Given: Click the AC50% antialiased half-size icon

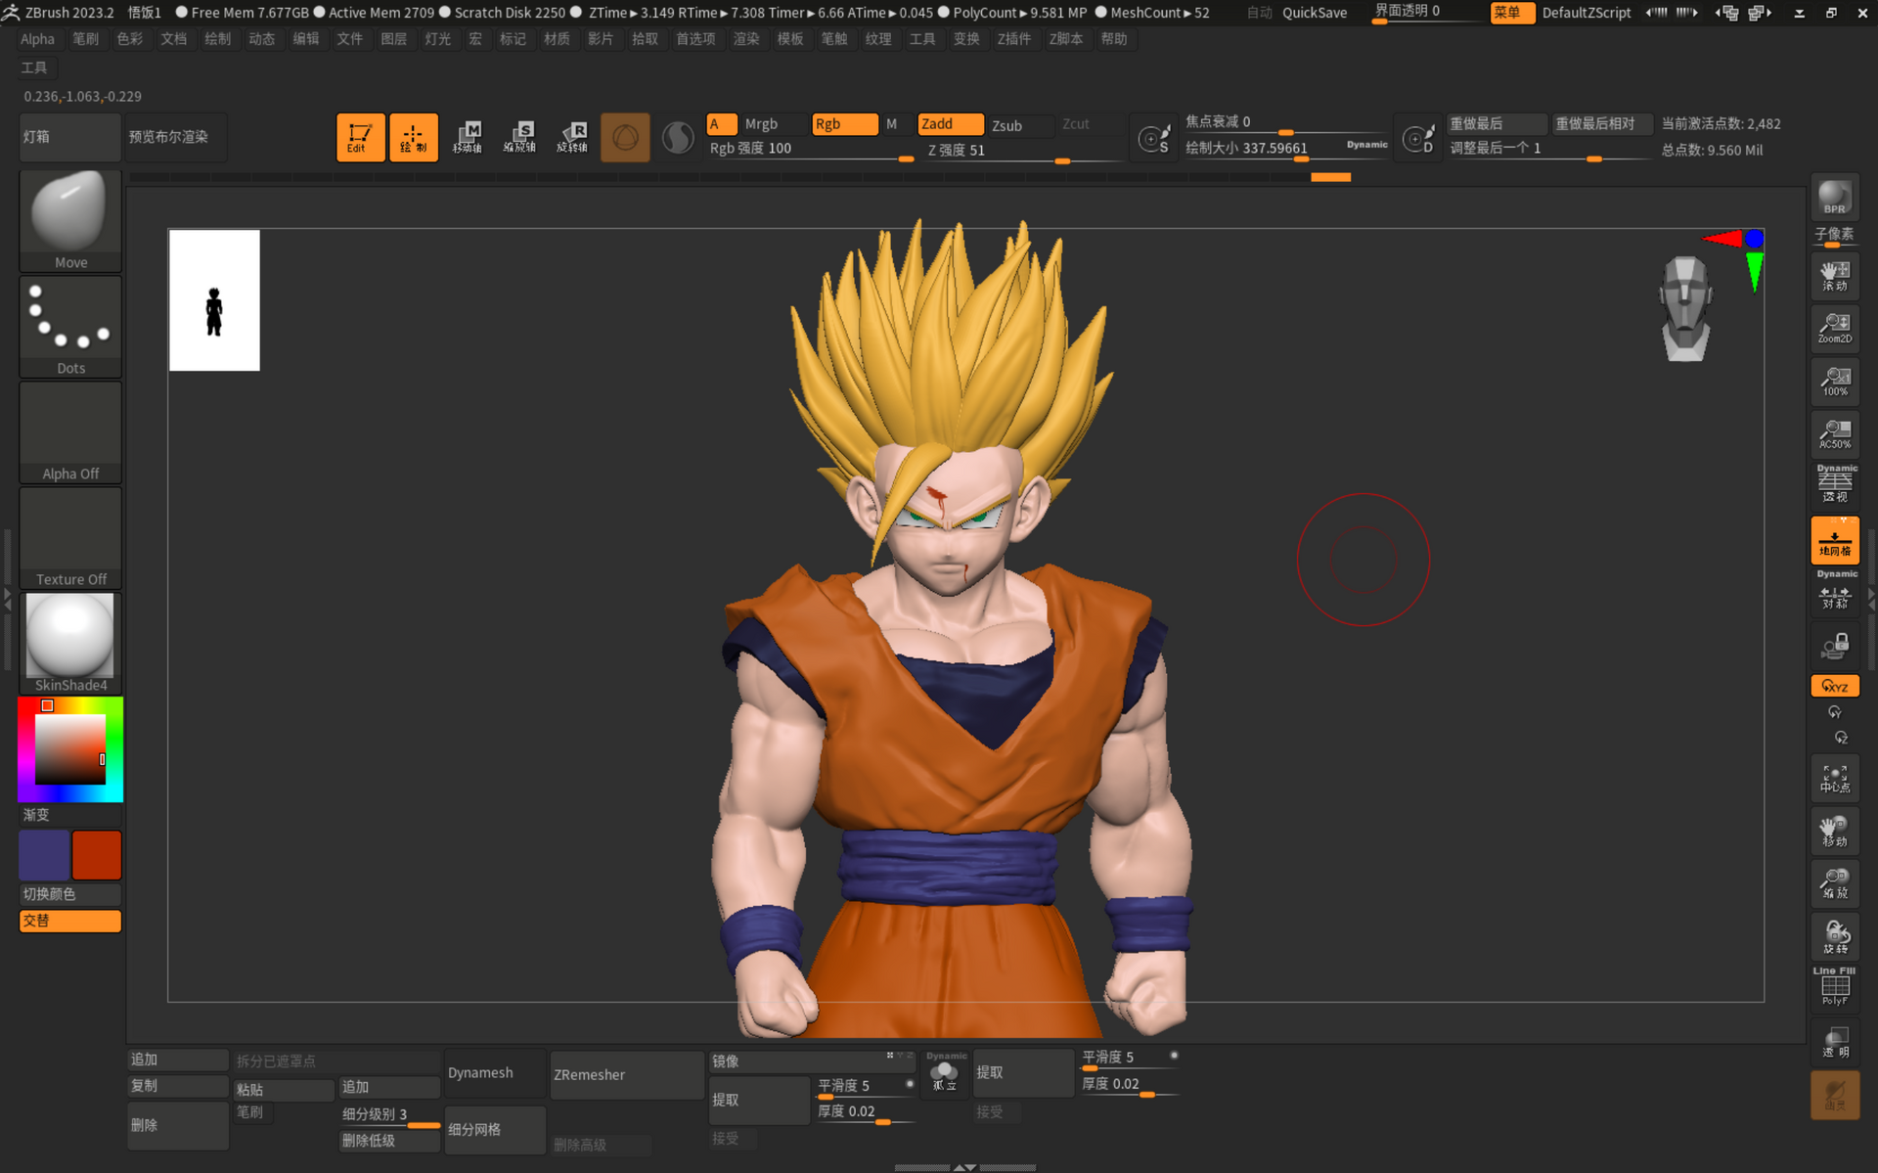Looking at the screenshot, I should [x=1835, y=434].
